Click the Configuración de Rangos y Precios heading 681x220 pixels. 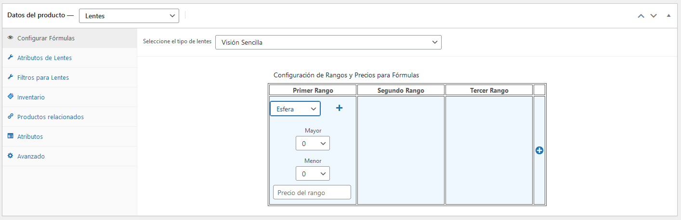click(x=346, y=75)
